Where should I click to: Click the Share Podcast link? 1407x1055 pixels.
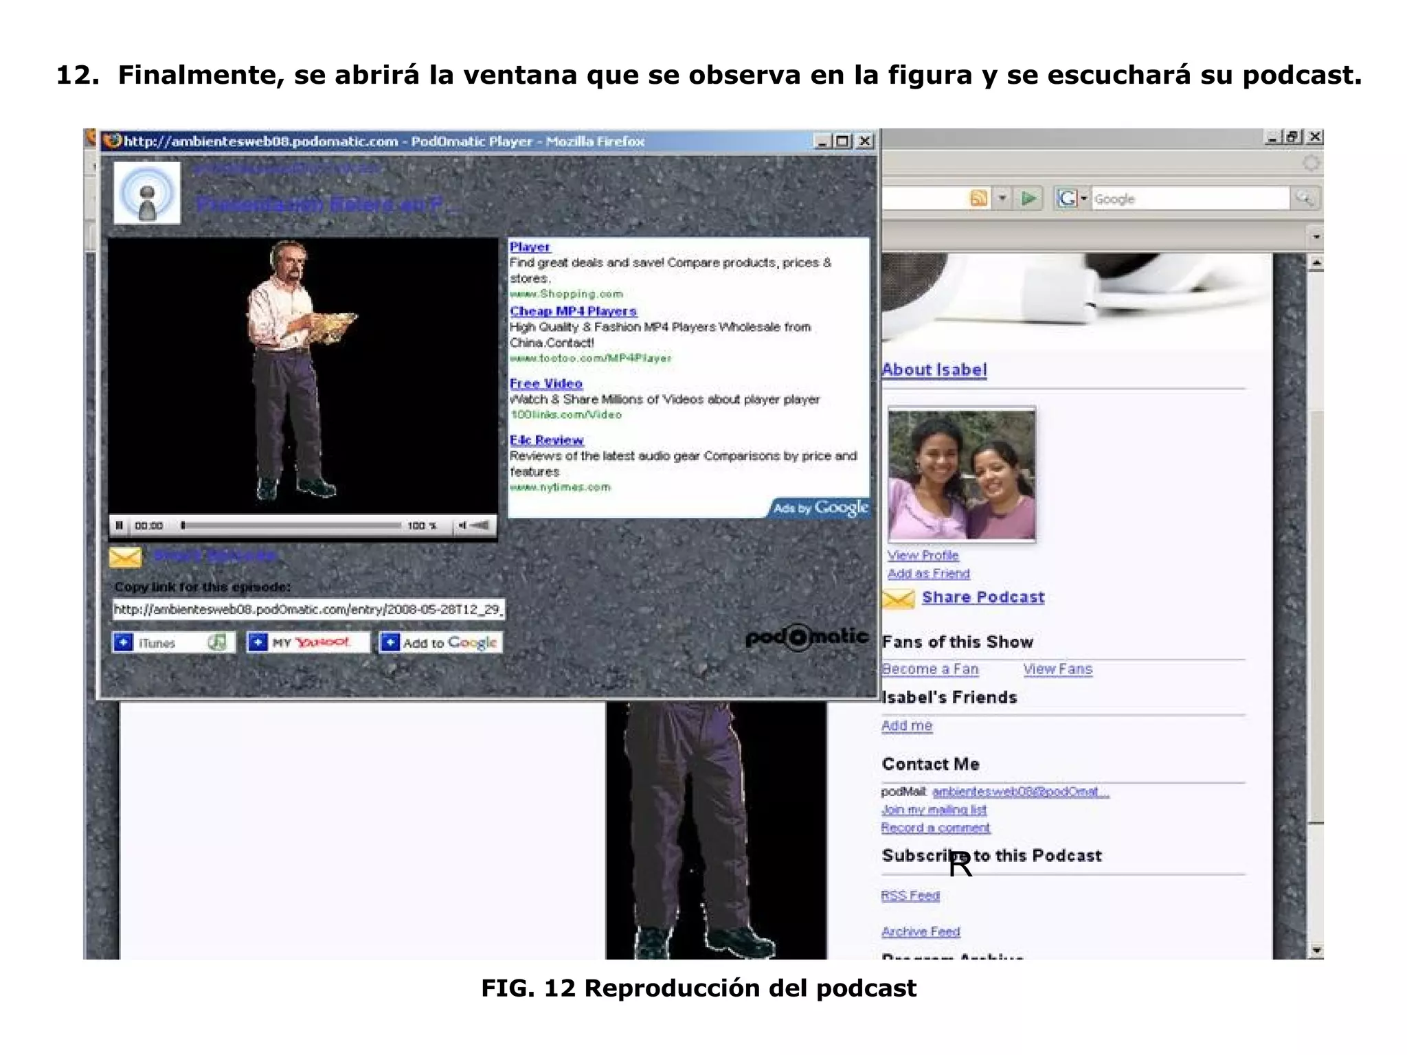983,597
